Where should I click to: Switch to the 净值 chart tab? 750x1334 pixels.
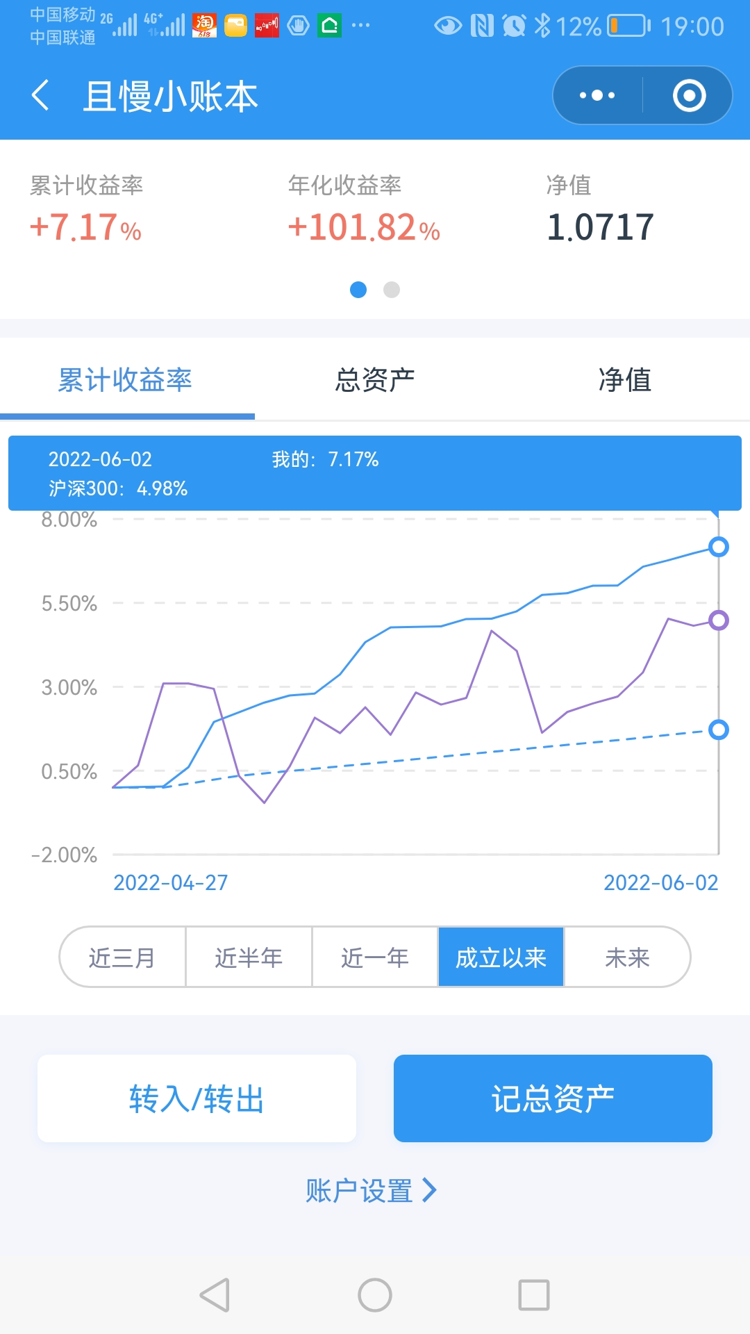click(625, 380)
